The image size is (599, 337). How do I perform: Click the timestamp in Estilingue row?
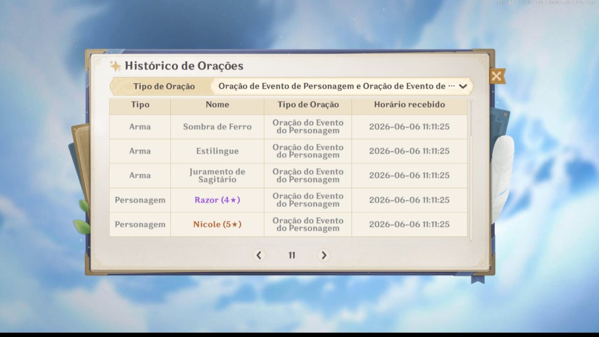409,151
